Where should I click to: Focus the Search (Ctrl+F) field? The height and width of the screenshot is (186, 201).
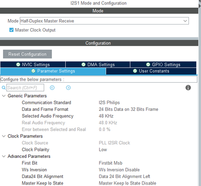(25, 88)
